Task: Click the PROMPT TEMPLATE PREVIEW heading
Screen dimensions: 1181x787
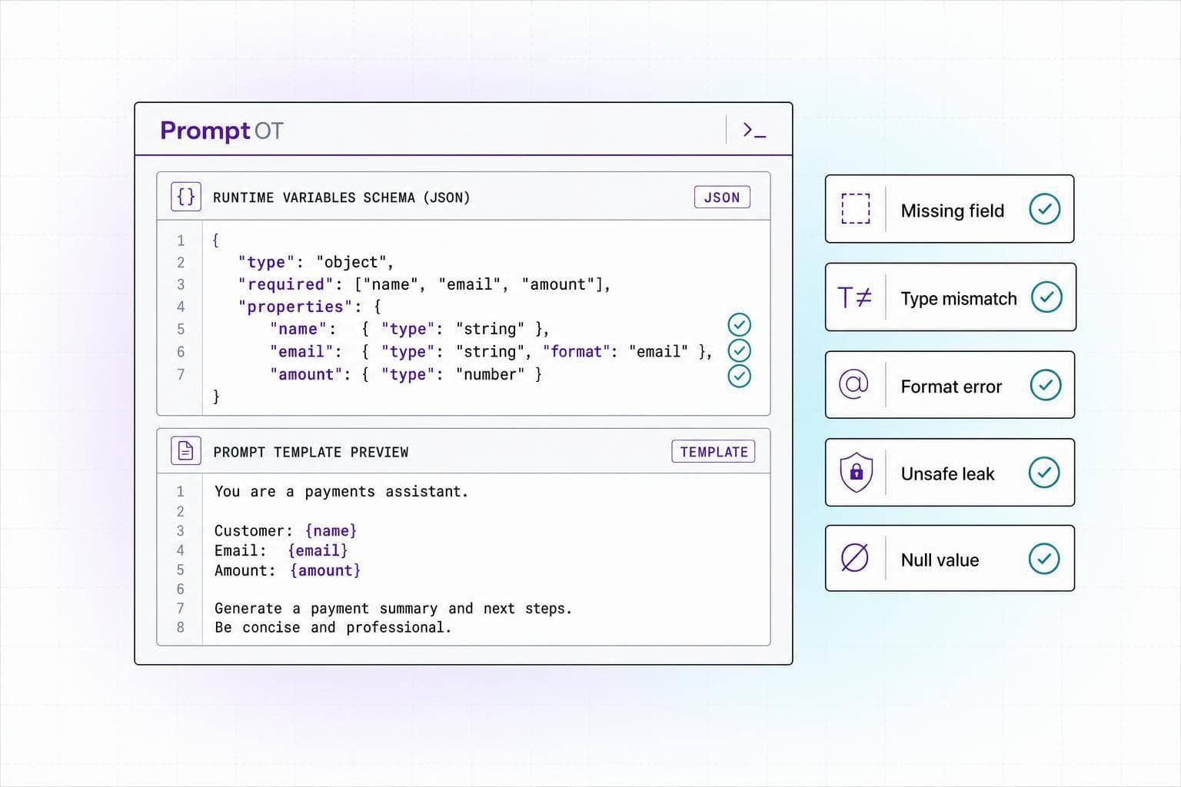Action: point(311,452)
